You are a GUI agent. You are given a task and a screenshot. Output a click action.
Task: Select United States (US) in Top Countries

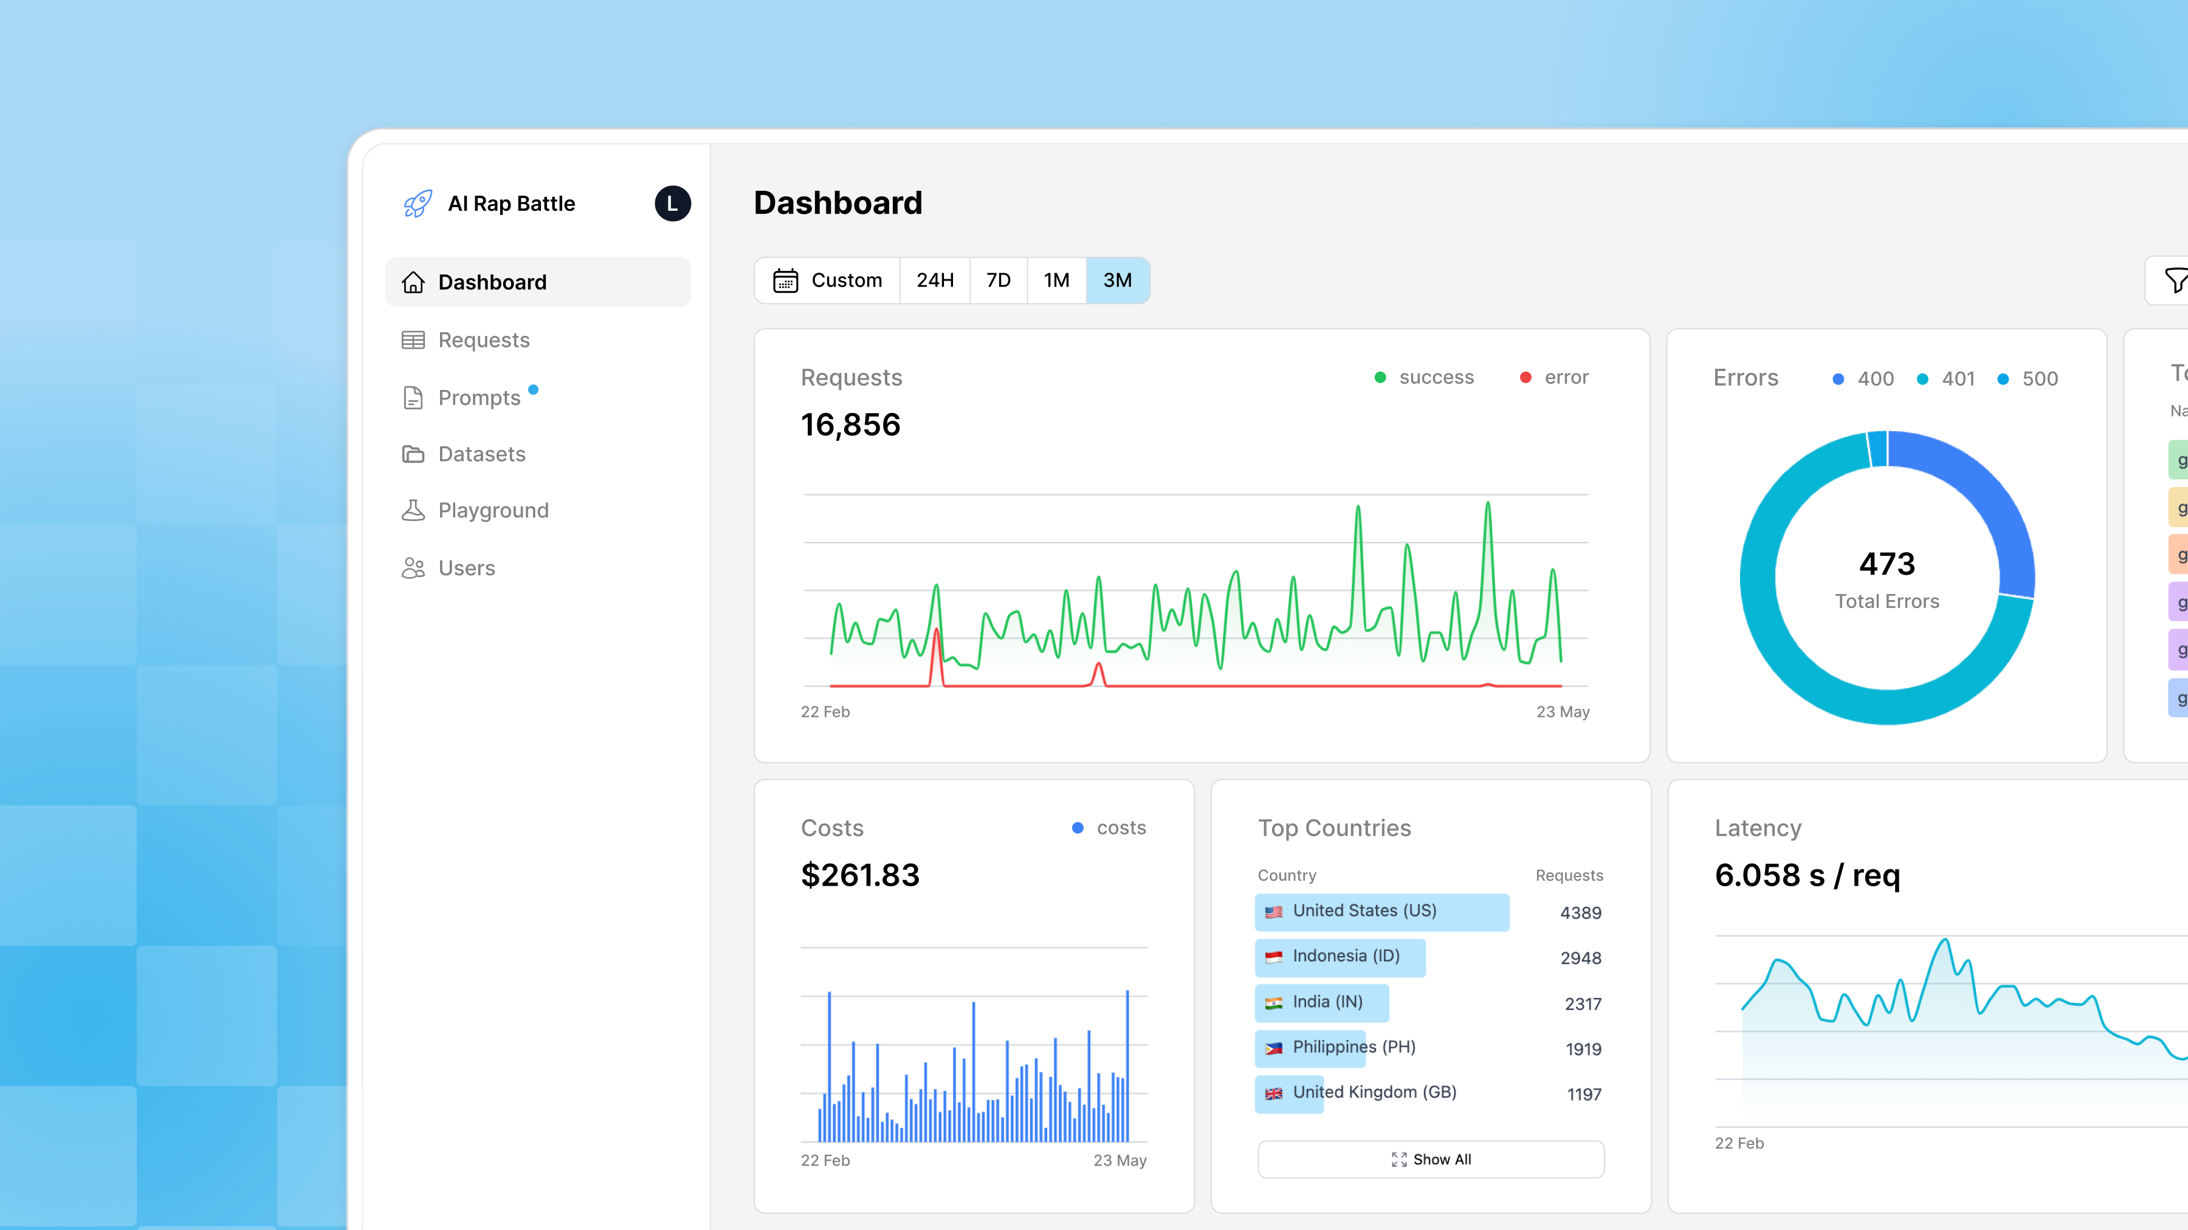coord(1381,911)
